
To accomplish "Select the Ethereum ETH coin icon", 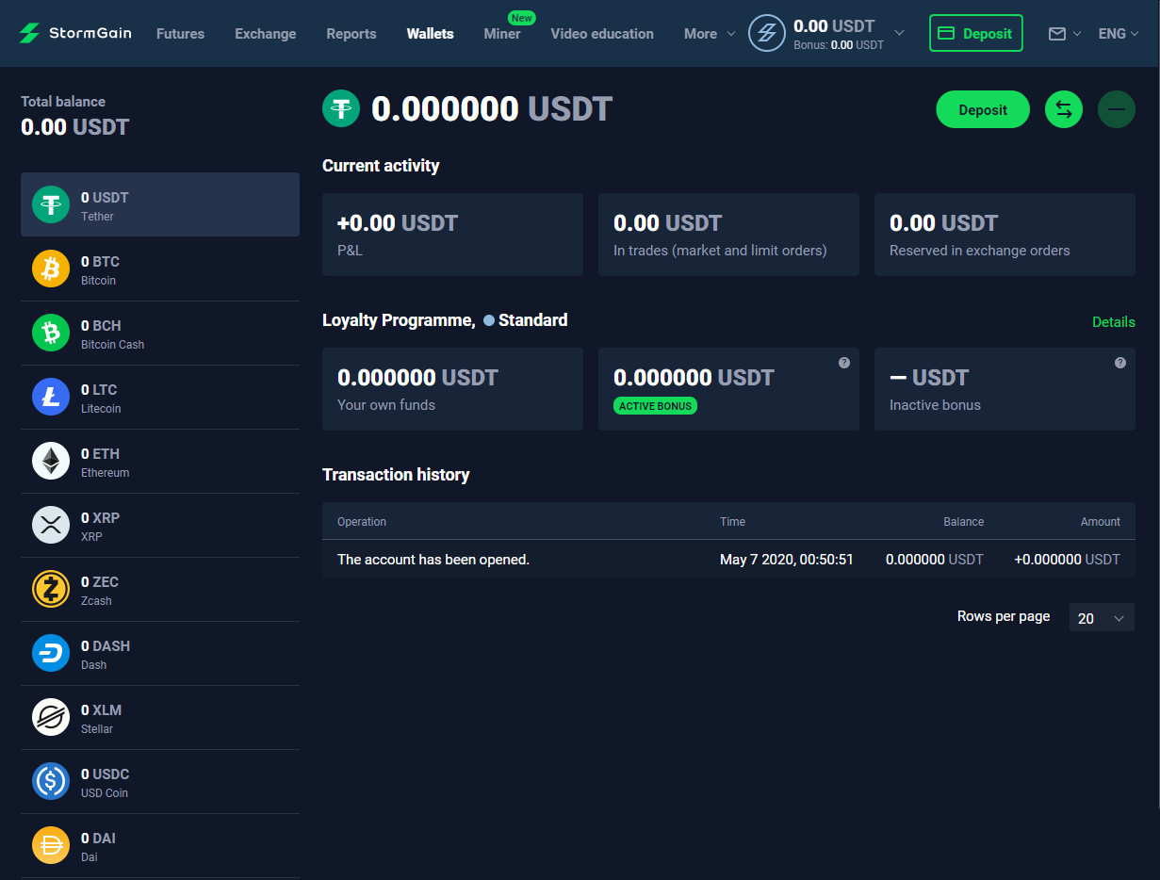I will click(51, 461).
